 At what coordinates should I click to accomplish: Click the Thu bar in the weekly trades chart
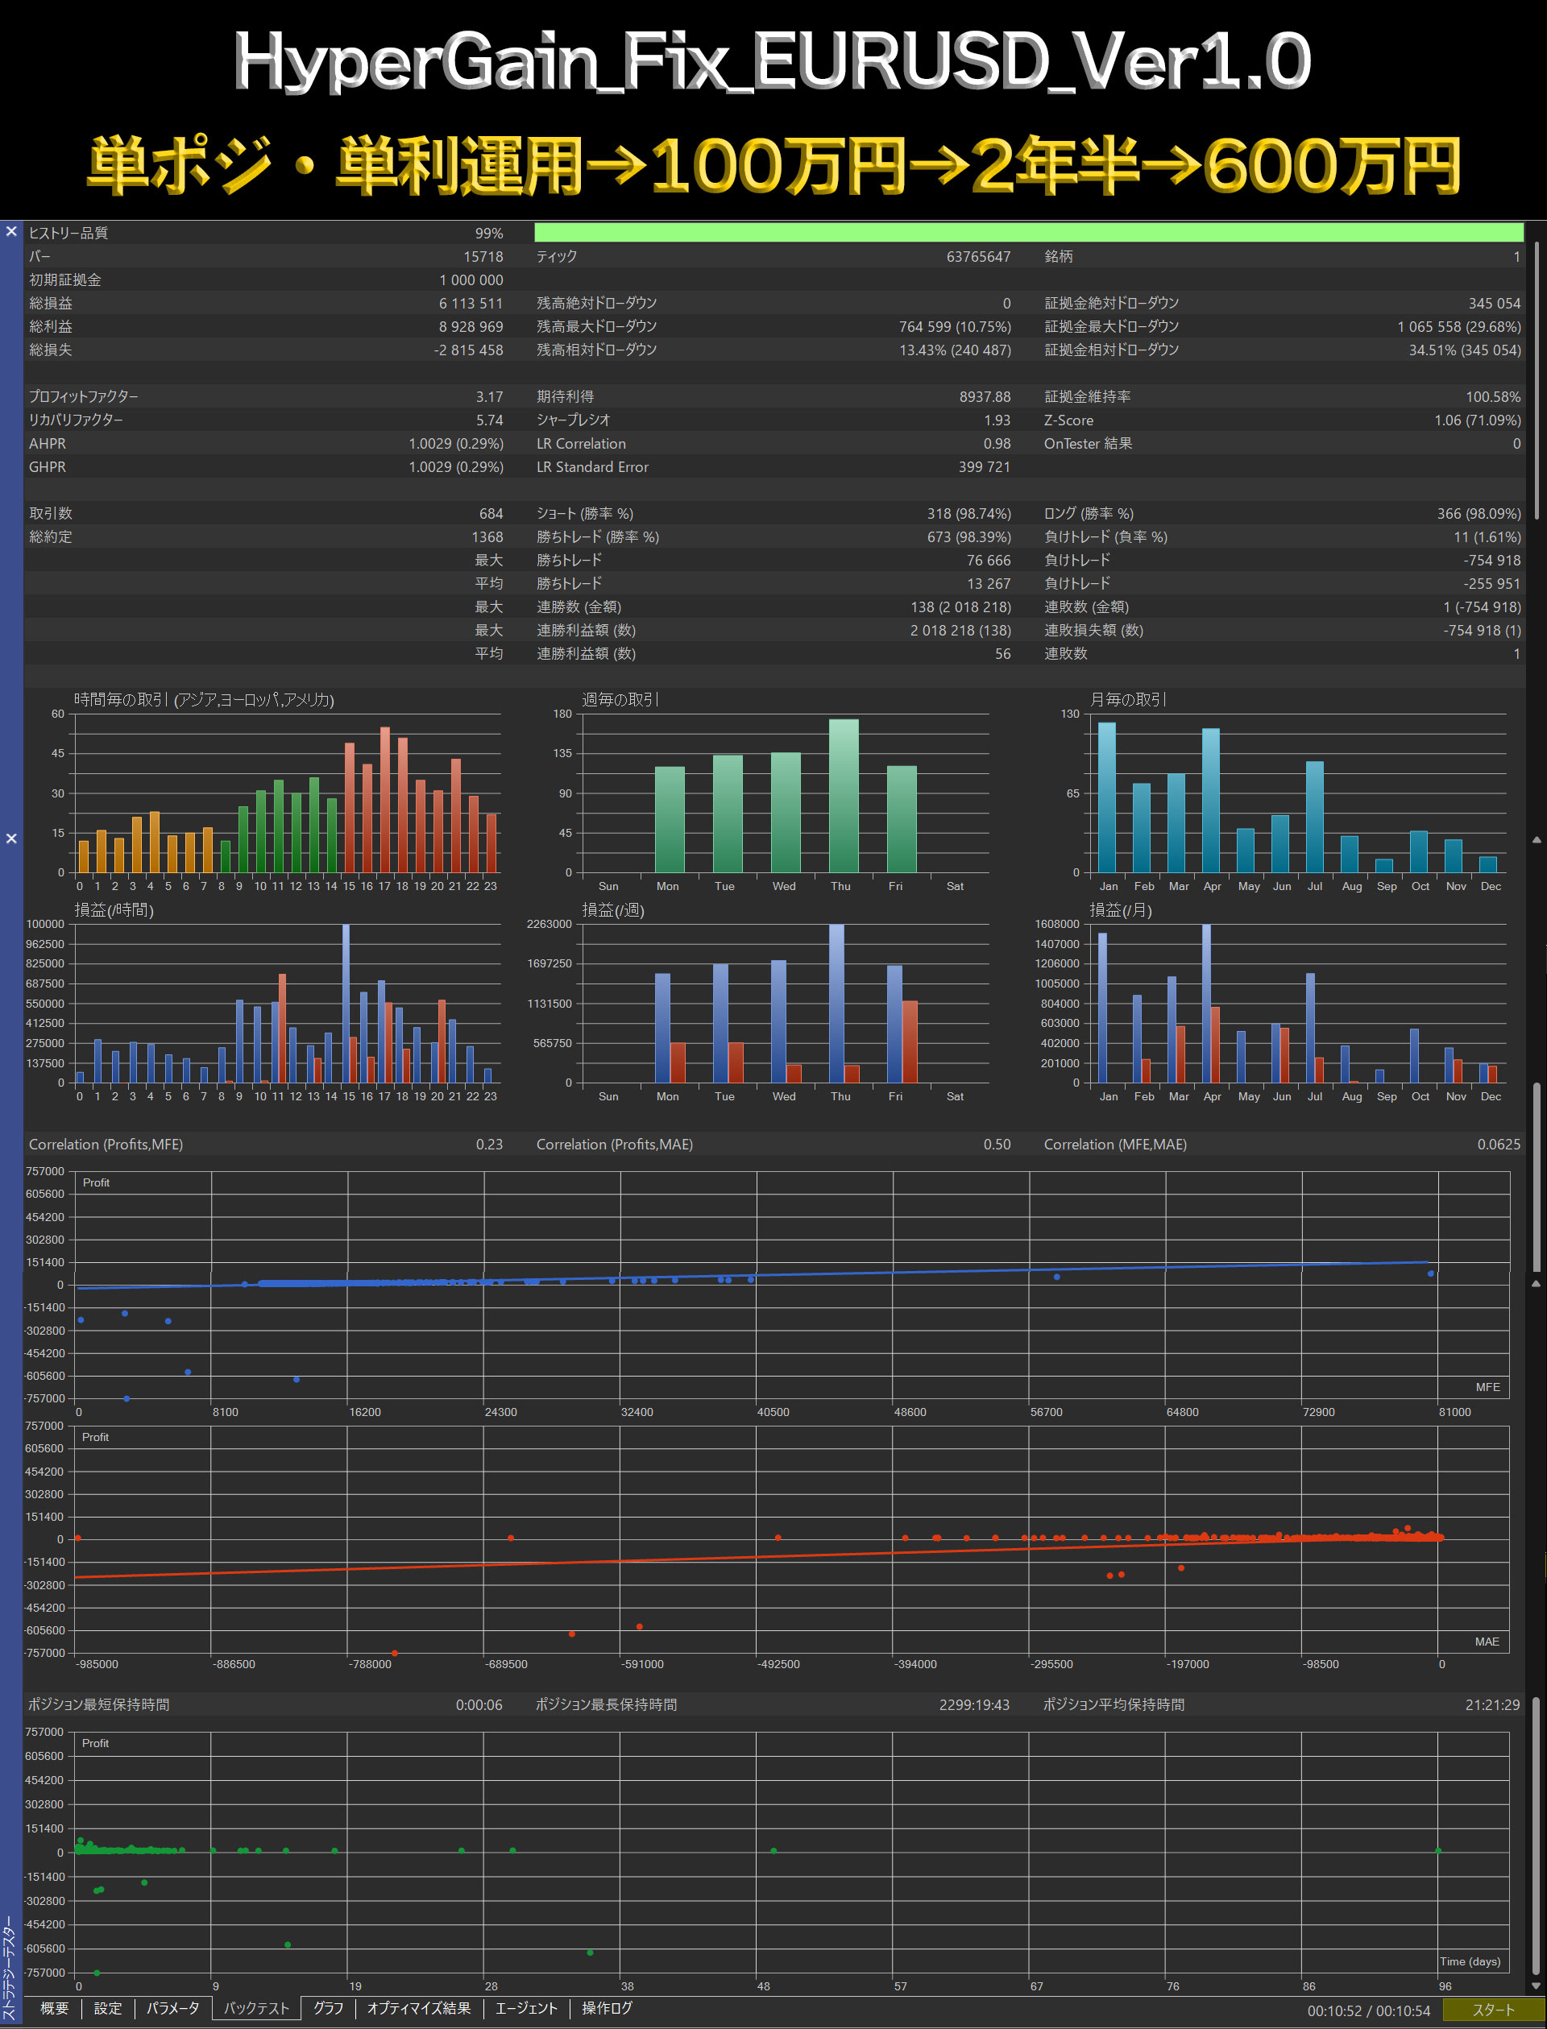point(844,797)
